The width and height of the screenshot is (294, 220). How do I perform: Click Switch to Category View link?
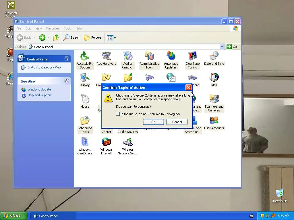(x=45, y=67)
